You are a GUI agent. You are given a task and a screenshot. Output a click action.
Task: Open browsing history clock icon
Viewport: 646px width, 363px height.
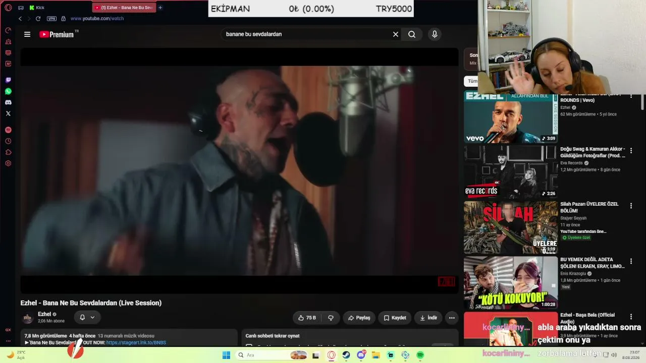pos(8,141)
